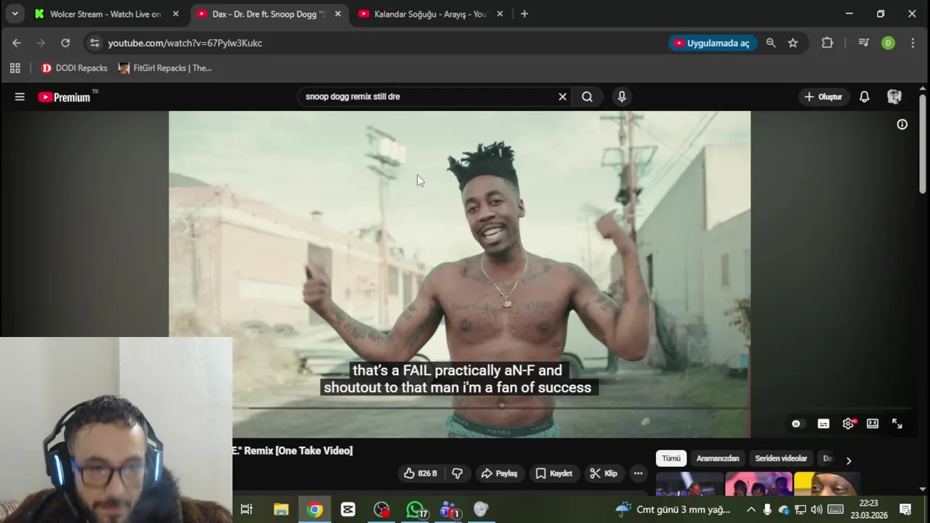
Task: Open DODI Repacks bookmark
Action: pos(74,68)
